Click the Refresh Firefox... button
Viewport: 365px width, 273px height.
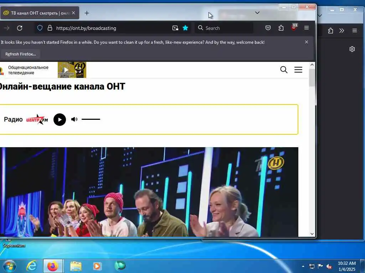(x=21, y=54)
